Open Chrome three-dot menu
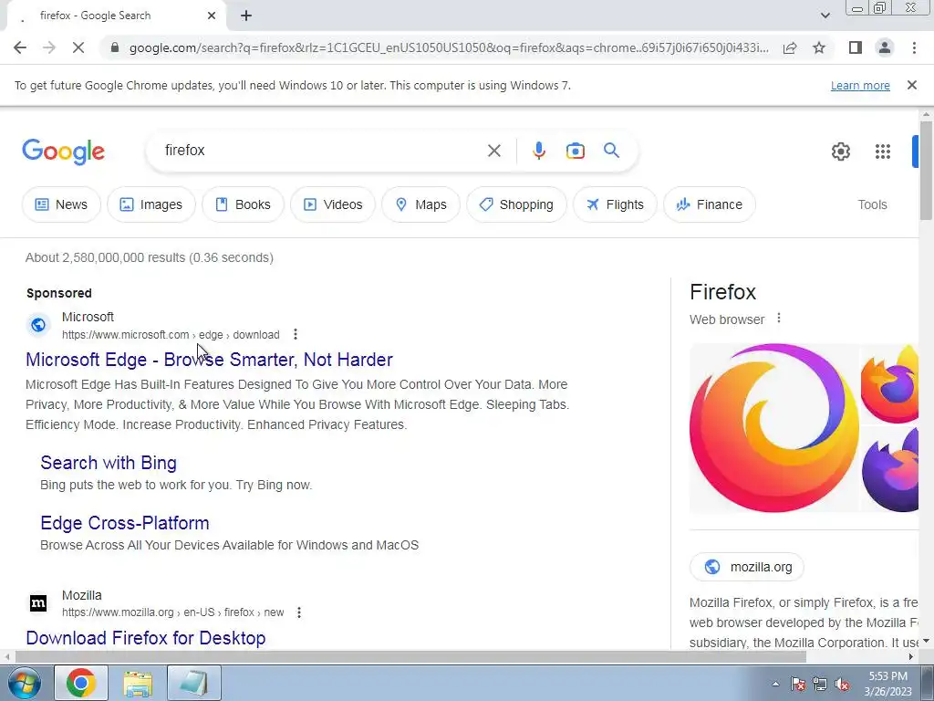934x701 pixels. pyautogui.click(x=914, y=47)
